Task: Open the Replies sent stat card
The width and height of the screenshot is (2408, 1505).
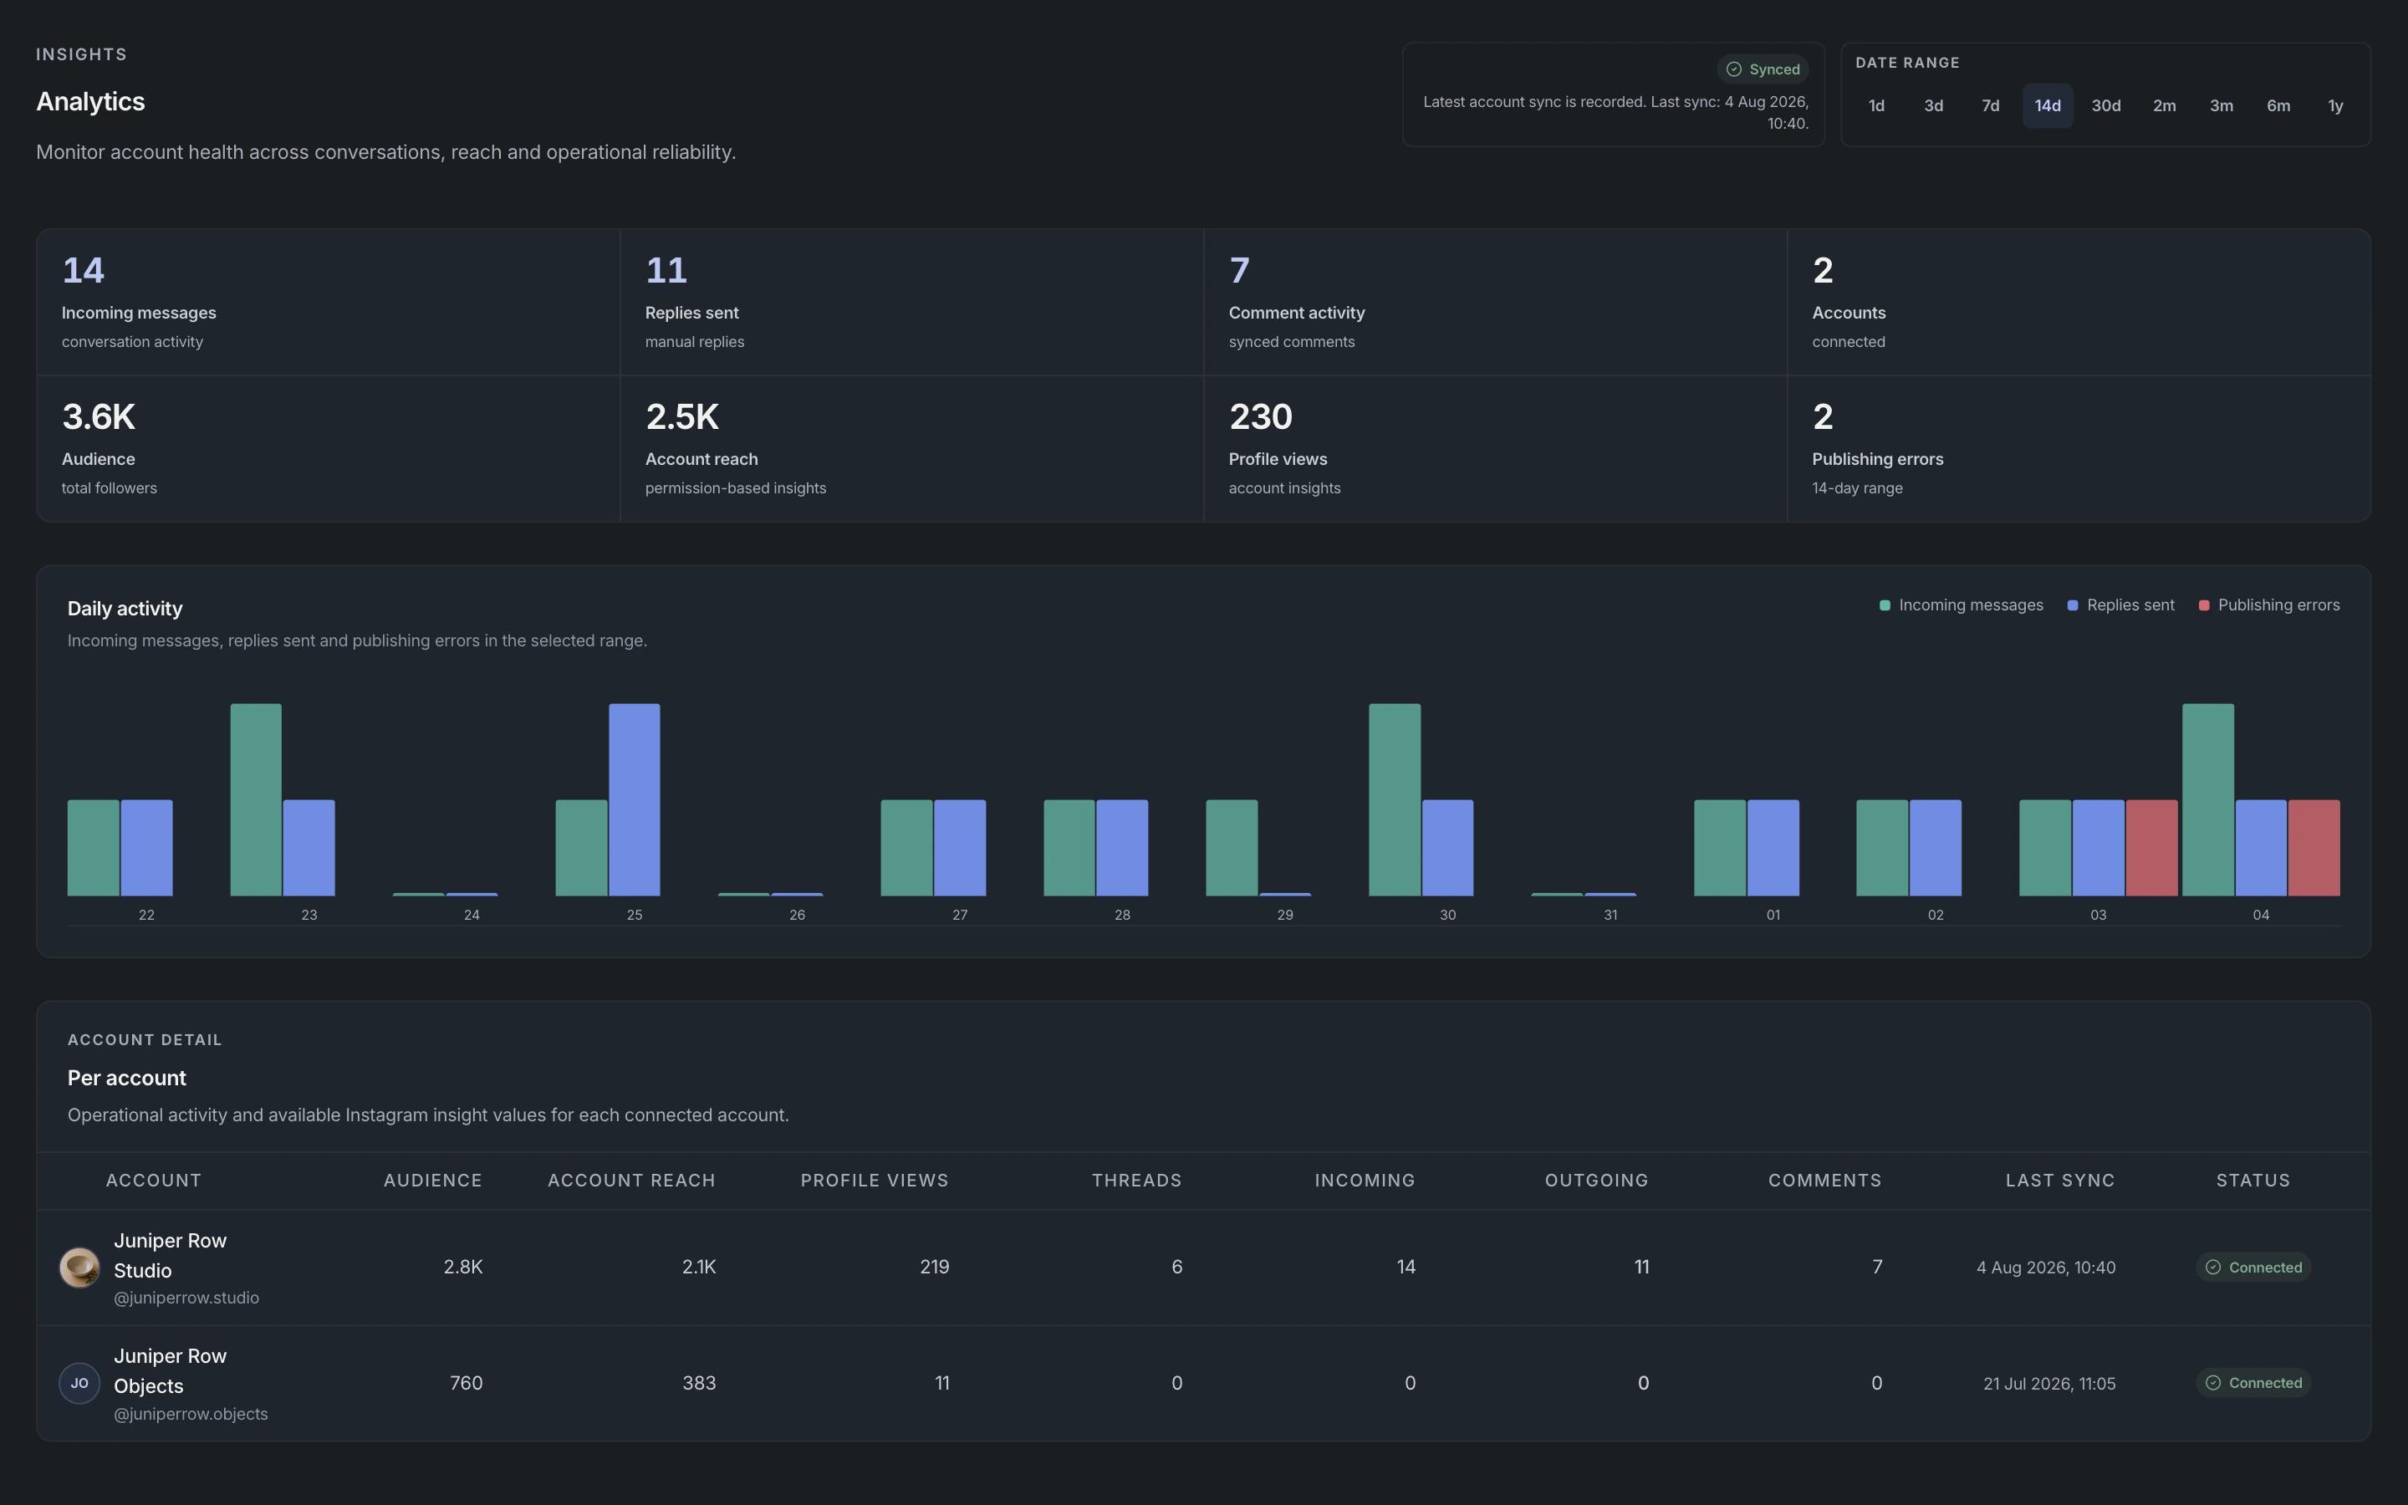Action: point(911,303)
